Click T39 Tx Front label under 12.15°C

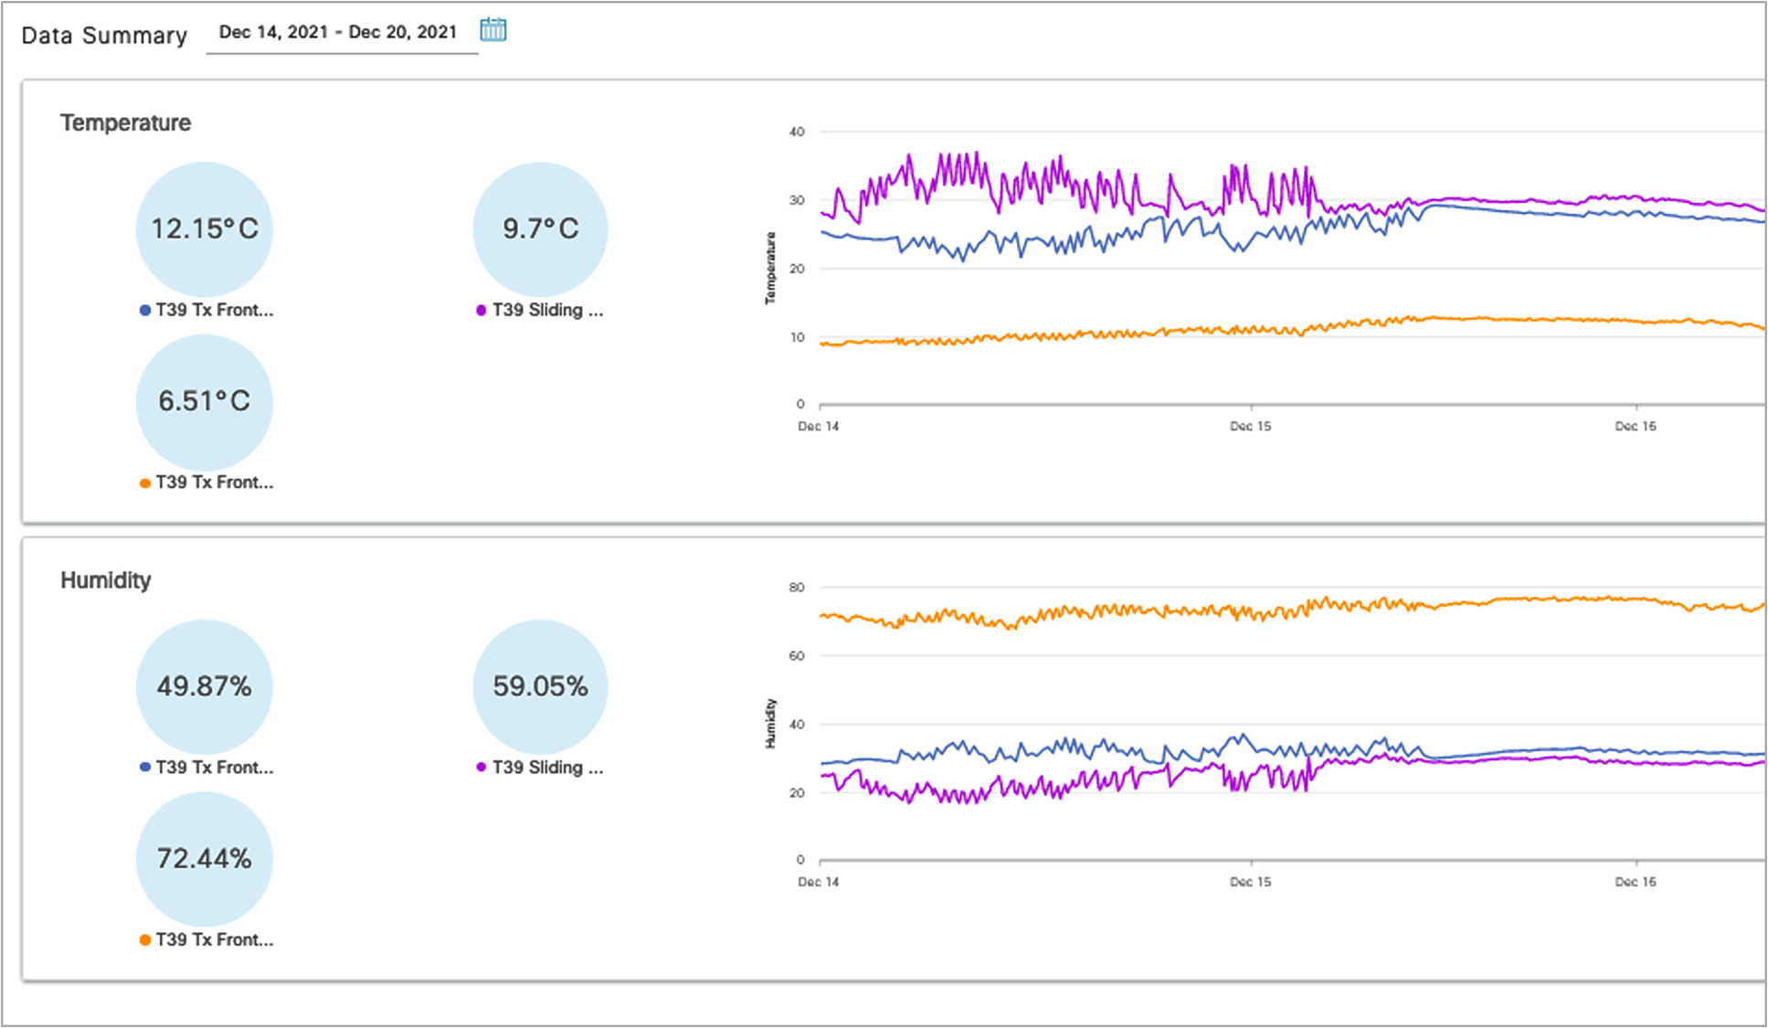(215, 310)
